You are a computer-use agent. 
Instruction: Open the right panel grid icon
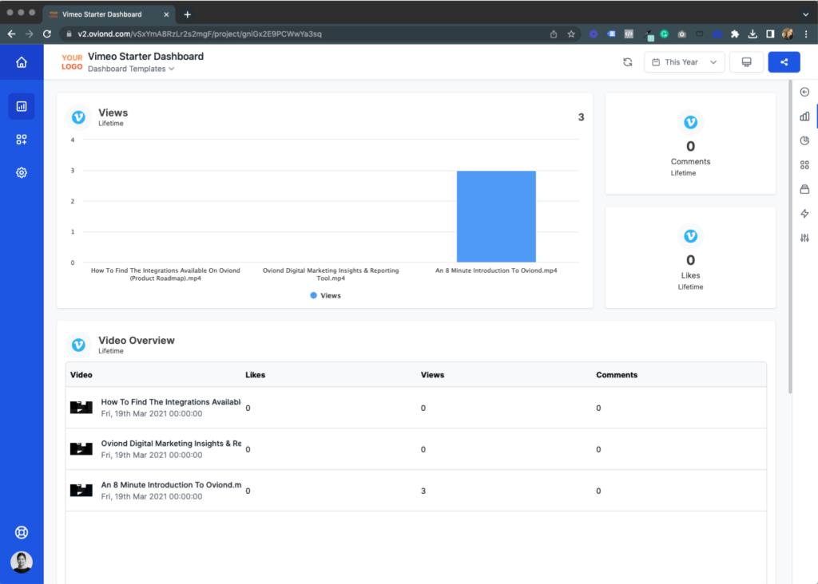tap(804, 165)
